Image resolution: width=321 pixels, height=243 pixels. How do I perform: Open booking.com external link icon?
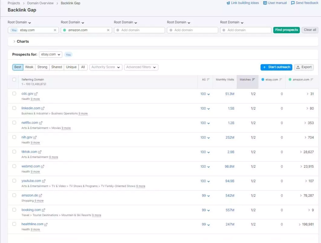tap(43, 210)
